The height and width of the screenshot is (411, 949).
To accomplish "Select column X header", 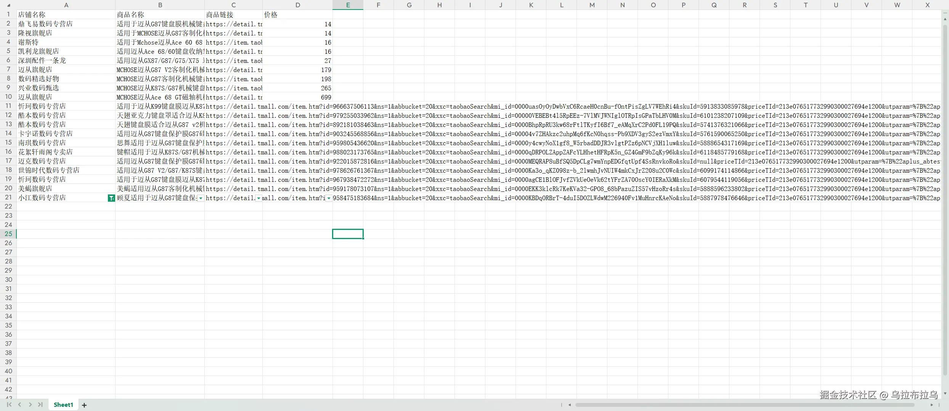I will (927, 5).
